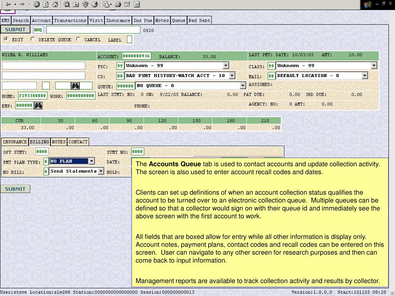Click the OPT STMT field 0000
Screen dimensions: 395x296
[x=42, y=151]
